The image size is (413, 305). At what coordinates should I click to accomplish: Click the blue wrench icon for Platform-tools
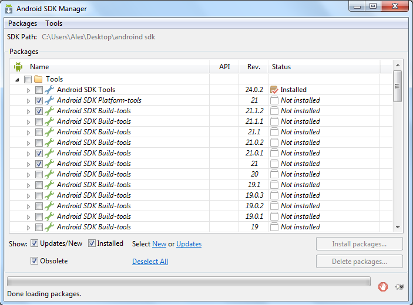pyautogui.click(x=49, y=100)
